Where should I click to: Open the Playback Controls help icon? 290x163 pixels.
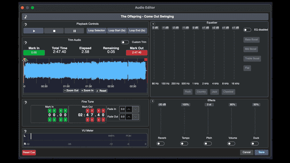[x=25, y=25]
